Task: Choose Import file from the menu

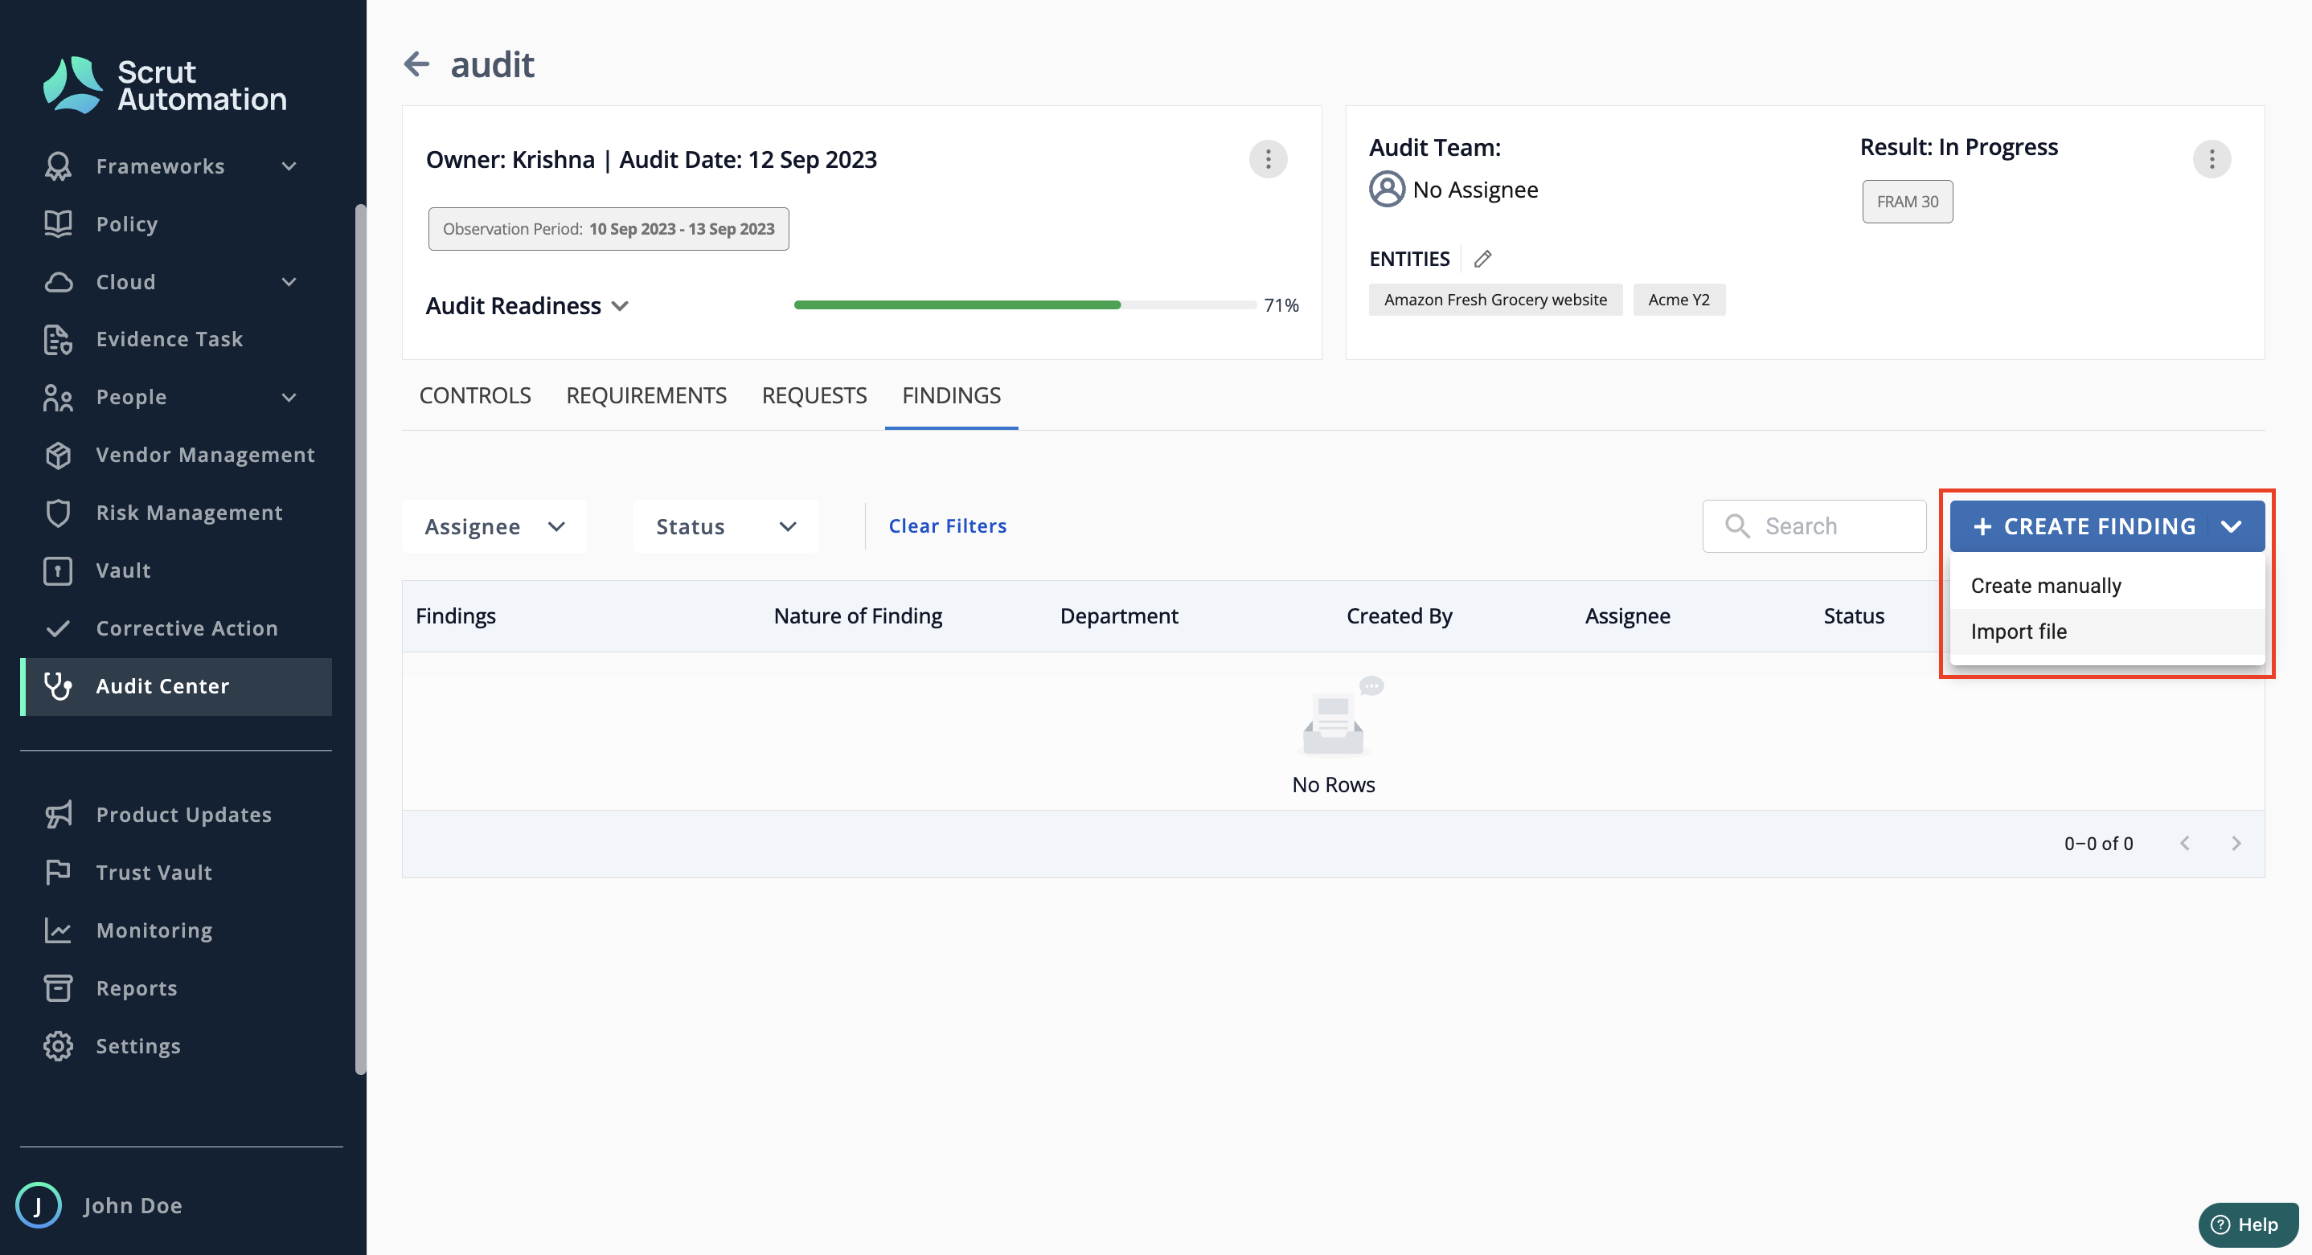Action: coord(2106,632)
